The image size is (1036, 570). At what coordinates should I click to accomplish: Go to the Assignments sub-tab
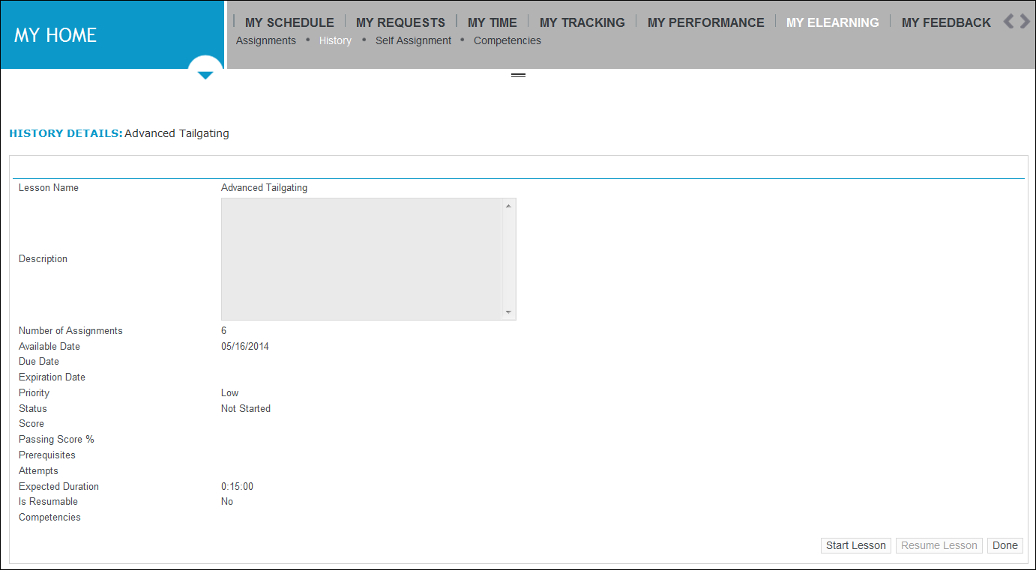tap(266, 40)
